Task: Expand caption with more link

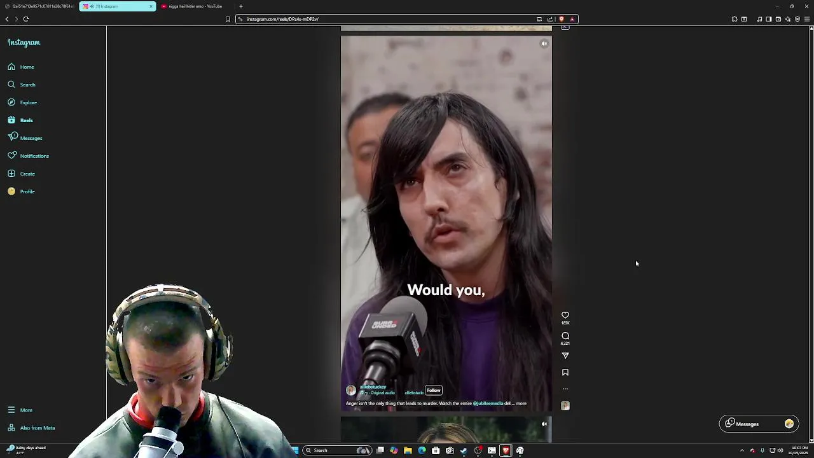Action: [x=521, y=403]
